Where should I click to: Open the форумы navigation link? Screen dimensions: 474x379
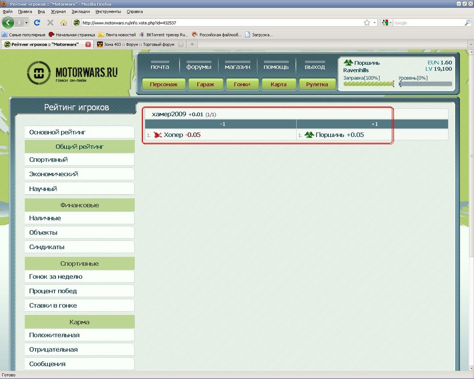coord(199,67)
